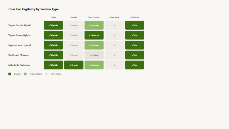Click Toyota Corolla Hybrid UberX Eligible cell

tap(53, 25)
